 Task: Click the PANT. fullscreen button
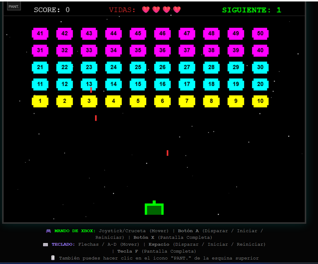[x=14, y=6]
